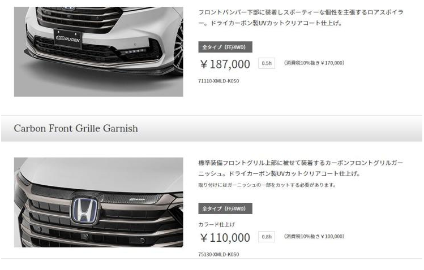
Task: Click the ¥187,000 price text
Action: (x=225, y=64)
